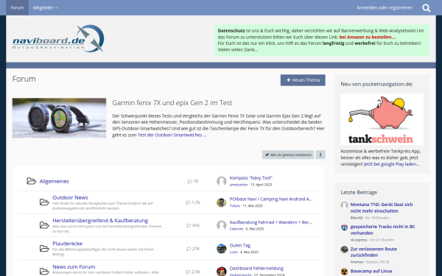Click Lumi avatar beside Guten Tag
442x276 pixels.
pos(222,249)
